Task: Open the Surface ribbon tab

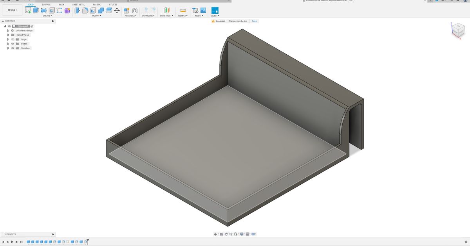Action: (x=46, y=4)
